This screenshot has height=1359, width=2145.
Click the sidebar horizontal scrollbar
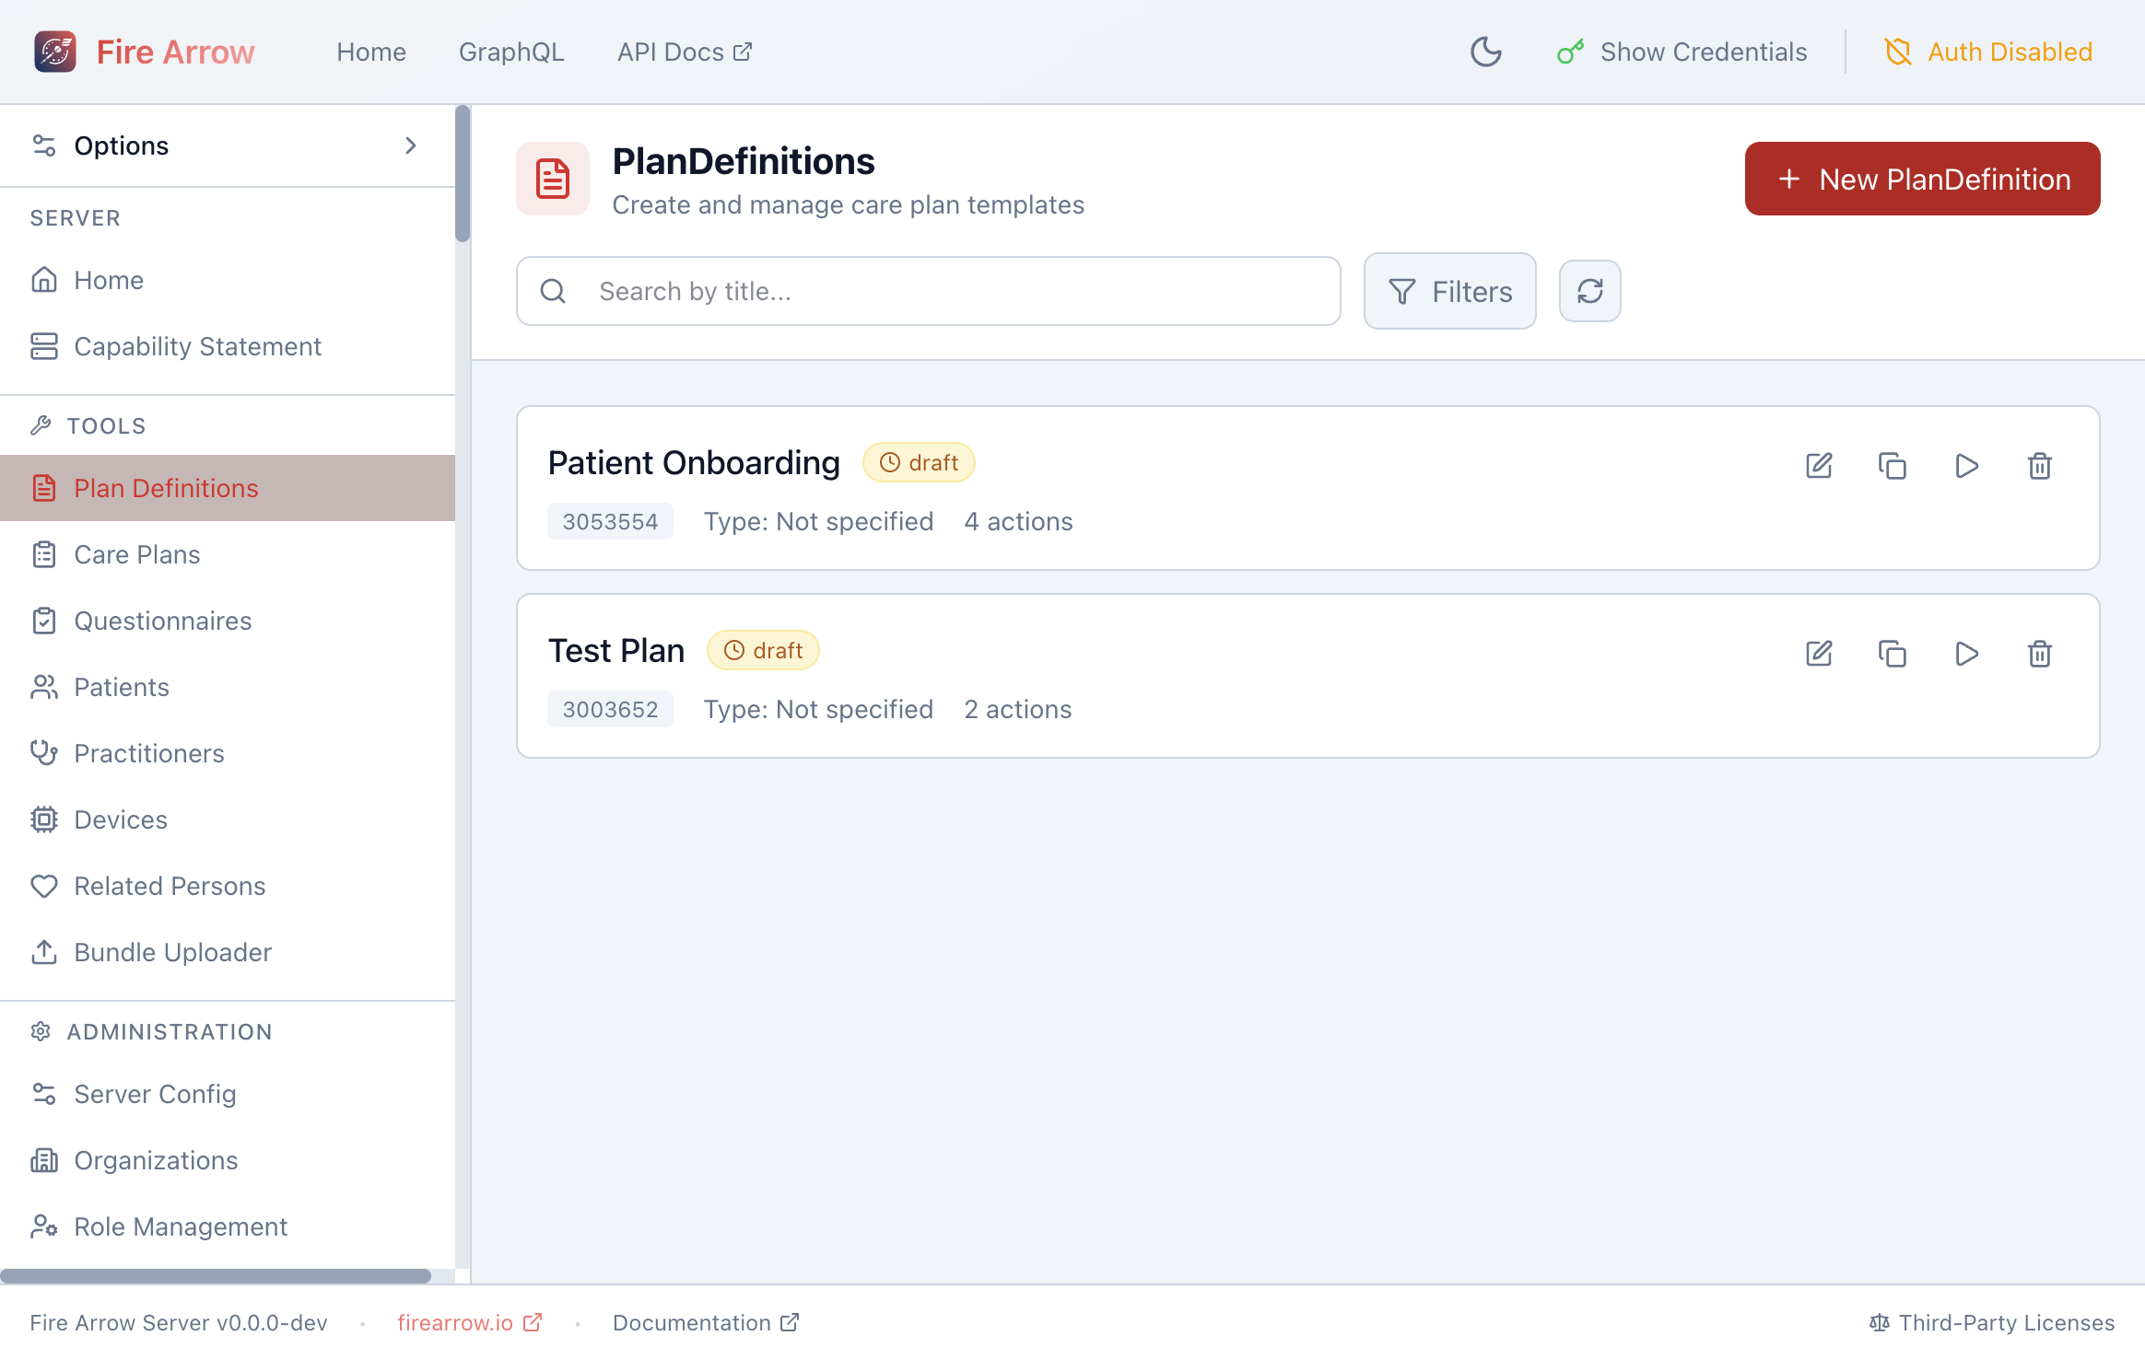pyautogui.click(x=216, y=1276)
